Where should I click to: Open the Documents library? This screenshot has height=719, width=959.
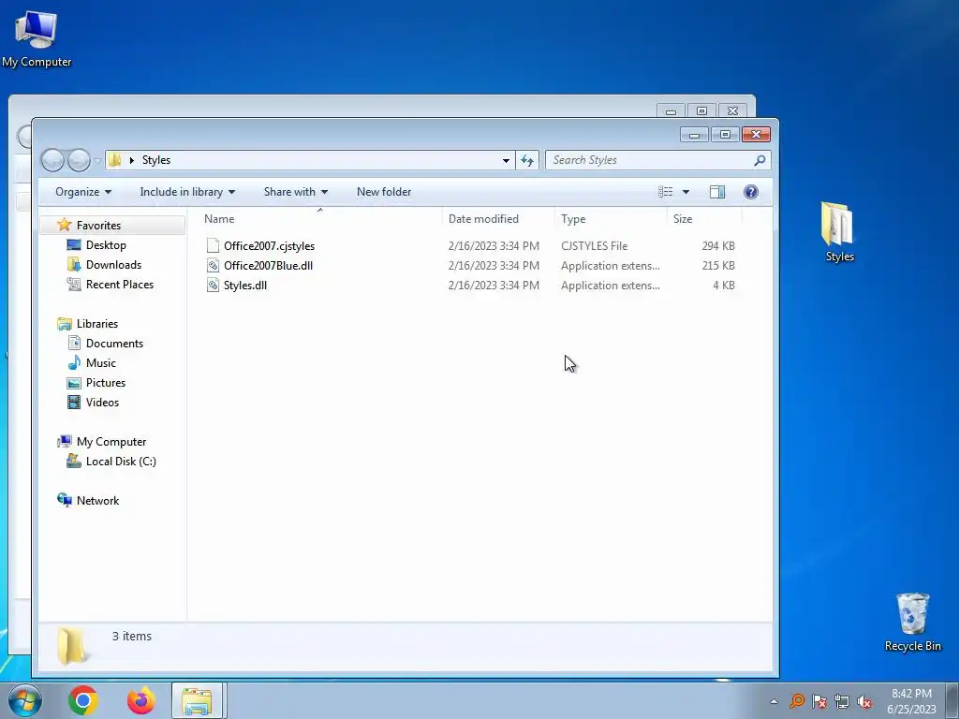click(x=114, y=344)
